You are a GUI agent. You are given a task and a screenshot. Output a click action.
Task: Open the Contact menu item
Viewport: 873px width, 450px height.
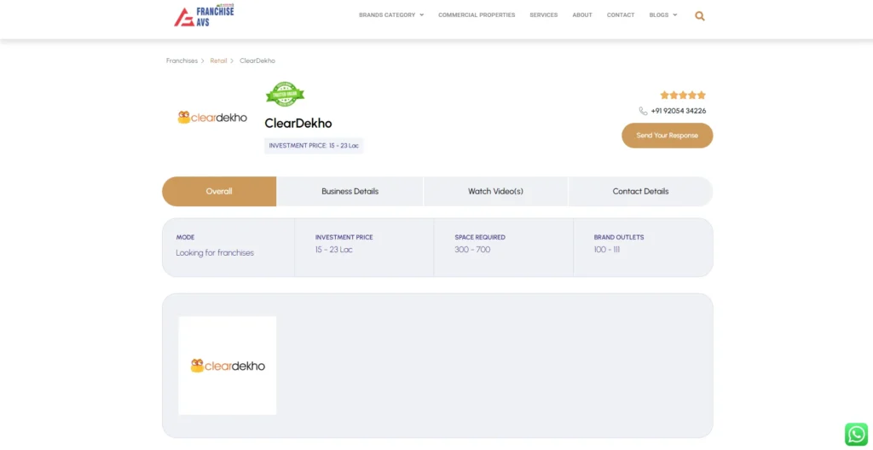tap(621, 15)
